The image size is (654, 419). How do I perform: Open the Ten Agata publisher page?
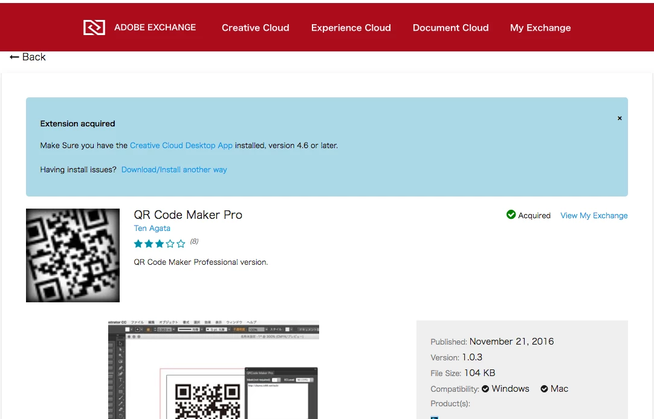tap(152, 229)
